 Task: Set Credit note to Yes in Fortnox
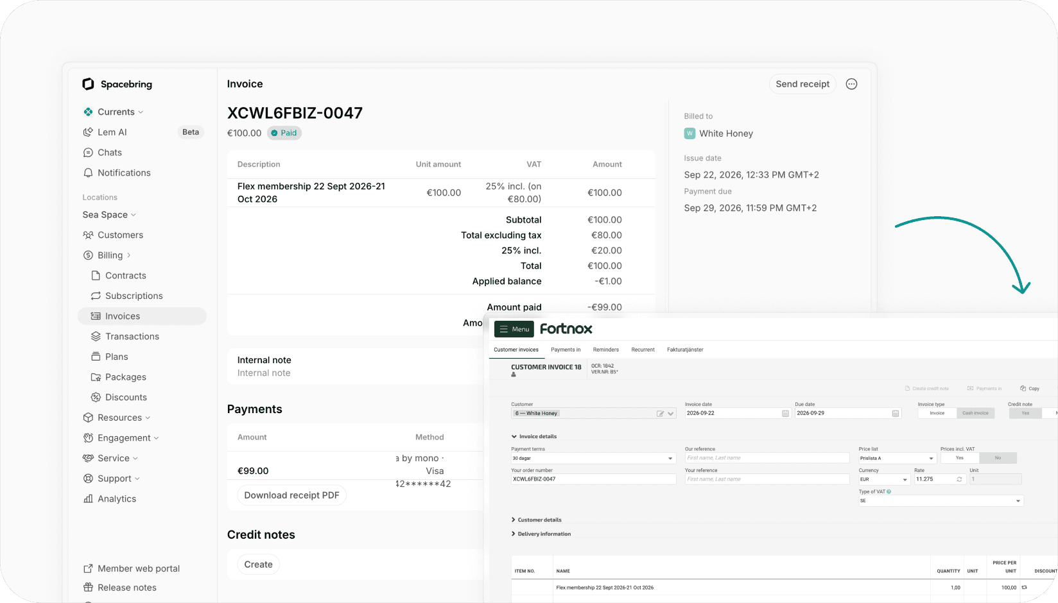pos(1025,414)
